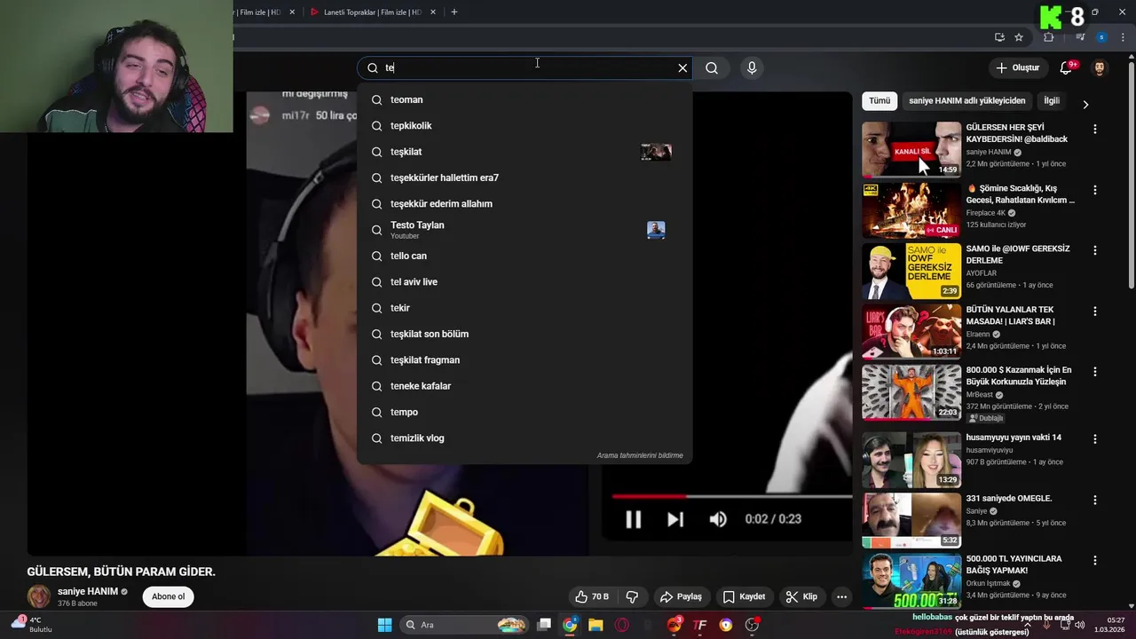Open File Explorer from the taskbar

(596, 625)
